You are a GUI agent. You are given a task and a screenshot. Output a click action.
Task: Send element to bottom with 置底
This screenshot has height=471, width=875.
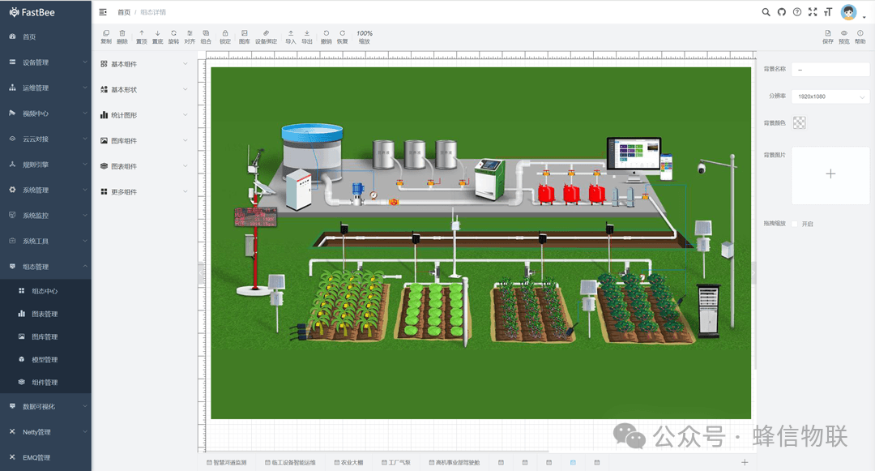click(x=157, y=36)
